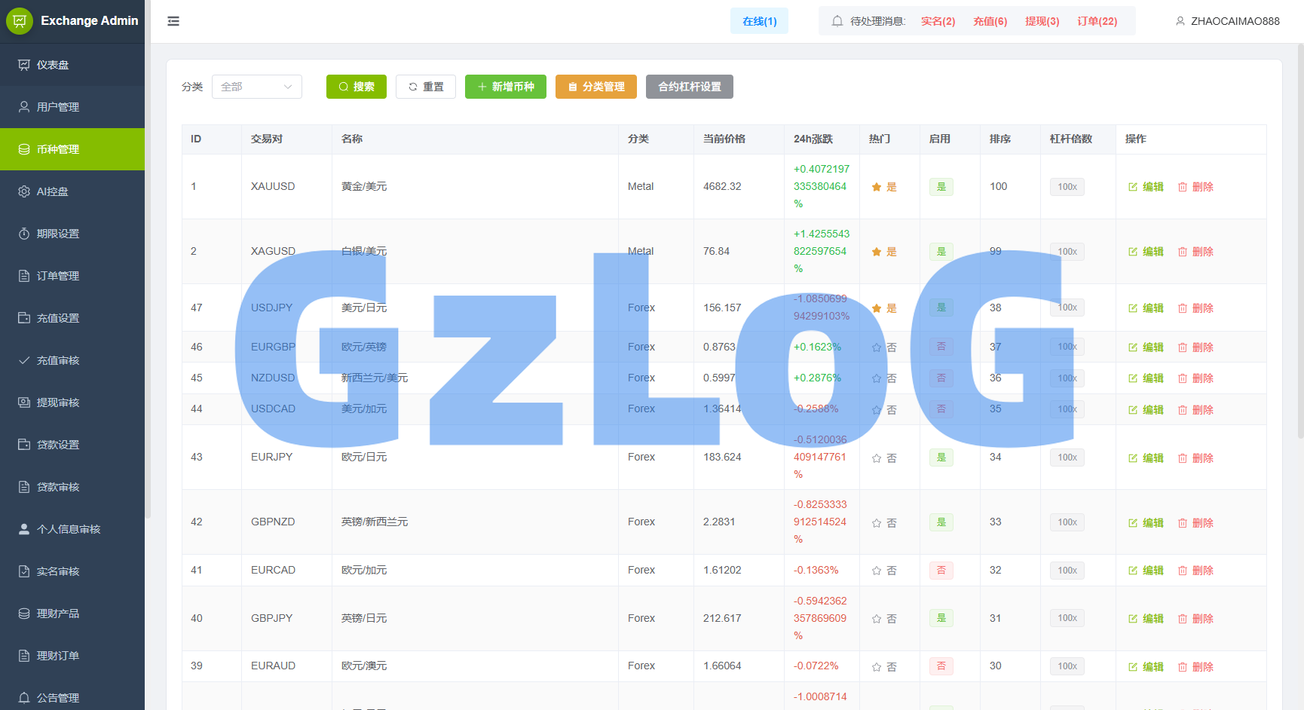Open the 分类 category dropdown

257,87
